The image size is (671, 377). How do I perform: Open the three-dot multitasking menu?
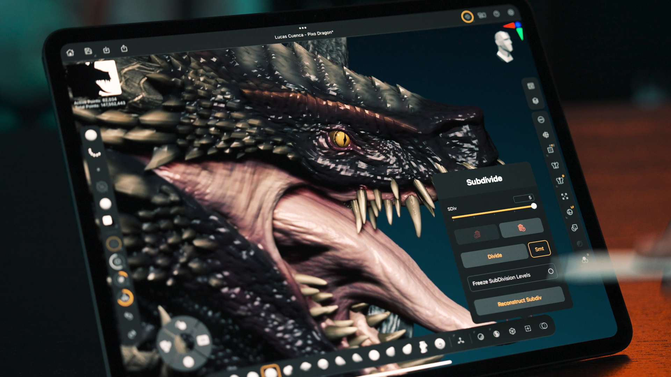pos(303,28)
